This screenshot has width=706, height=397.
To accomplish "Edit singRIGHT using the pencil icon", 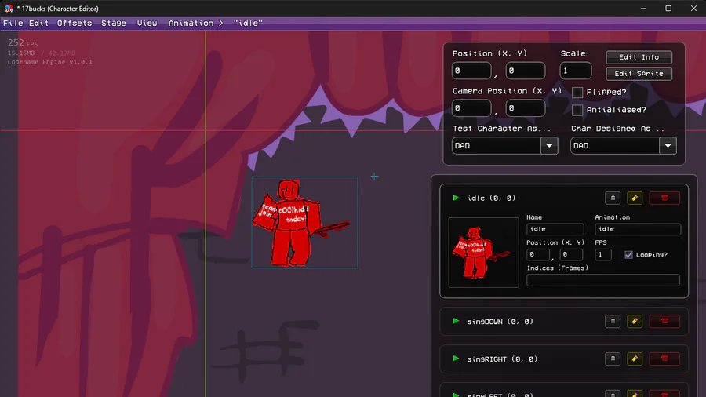I will (635, 359).
